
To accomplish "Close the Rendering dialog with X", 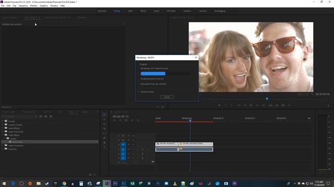I will pyautogui.click(x=196, y=58).
